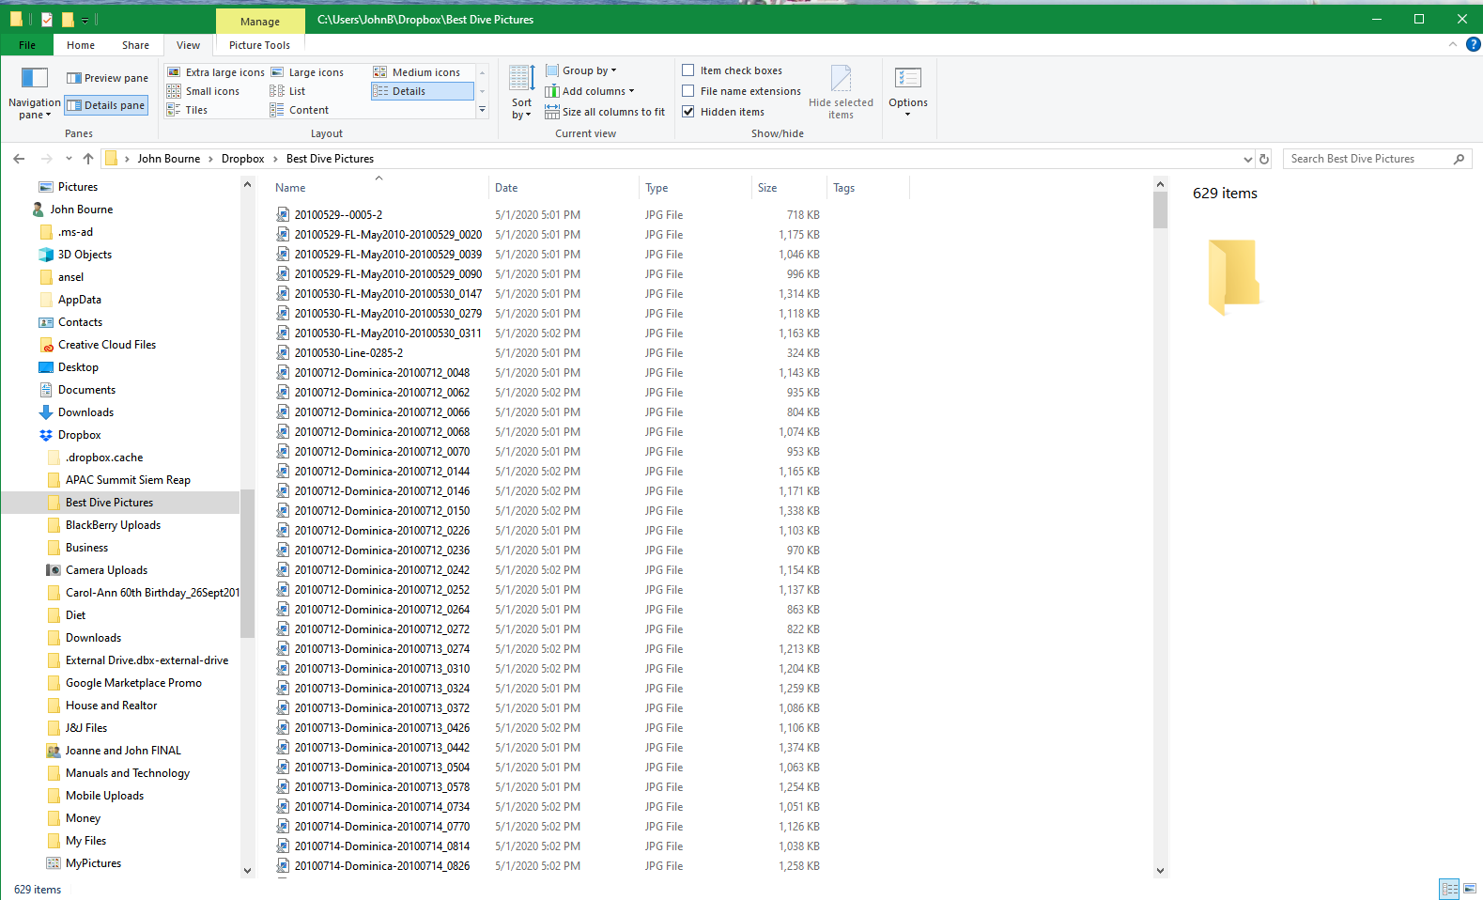
Task: Open folder Options
Action: (x=908, y=92)
